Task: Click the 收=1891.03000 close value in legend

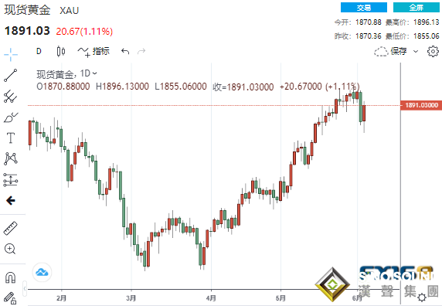Action: pyautogui.click(x=243, y=87)
